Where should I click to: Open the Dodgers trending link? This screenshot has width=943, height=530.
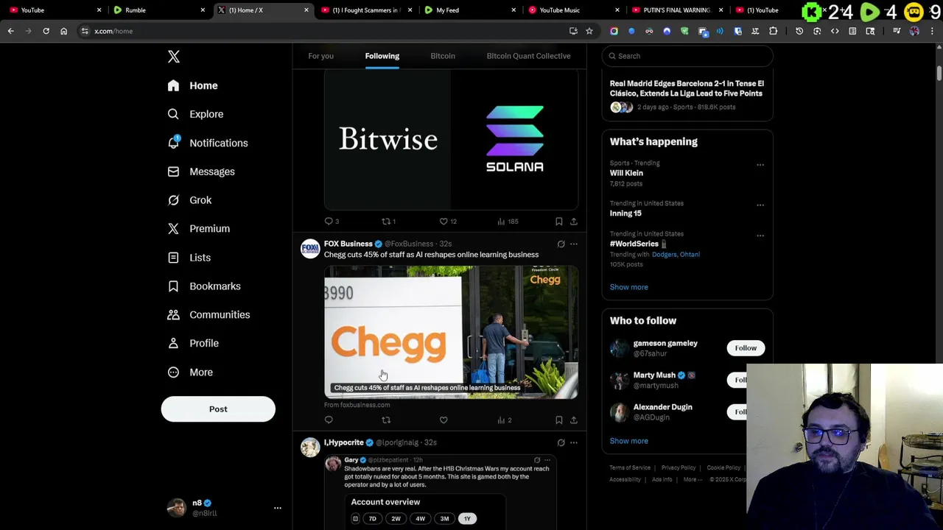[665, 255]
